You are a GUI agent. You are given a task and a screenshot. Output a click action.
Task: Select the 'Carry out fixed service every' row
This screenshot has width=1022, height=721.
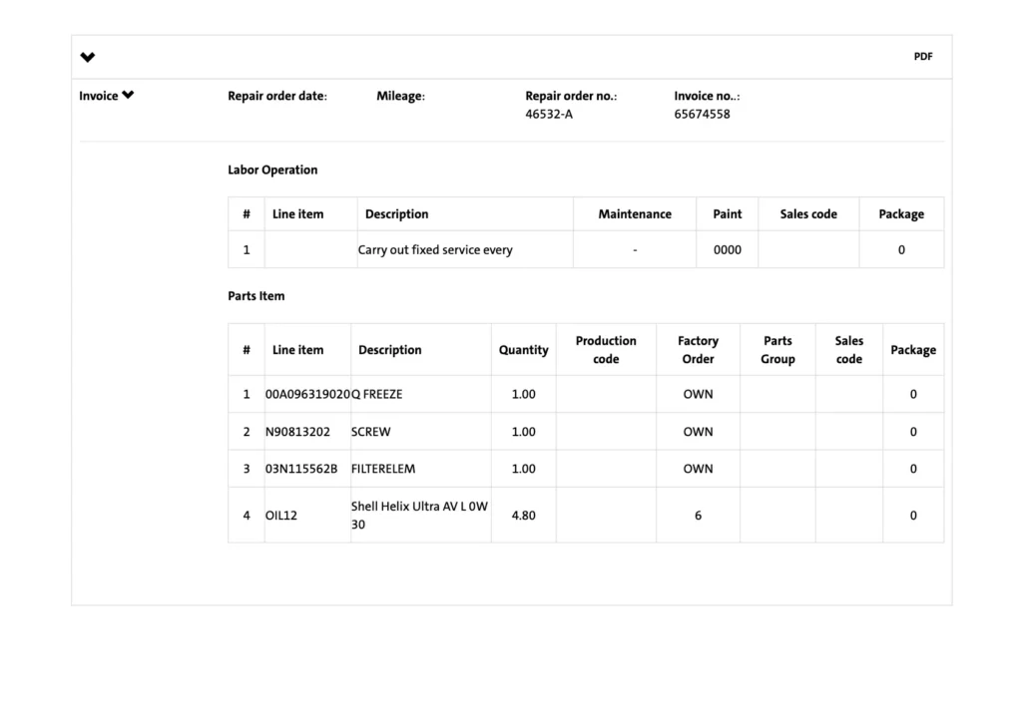(x=435, y=250)
